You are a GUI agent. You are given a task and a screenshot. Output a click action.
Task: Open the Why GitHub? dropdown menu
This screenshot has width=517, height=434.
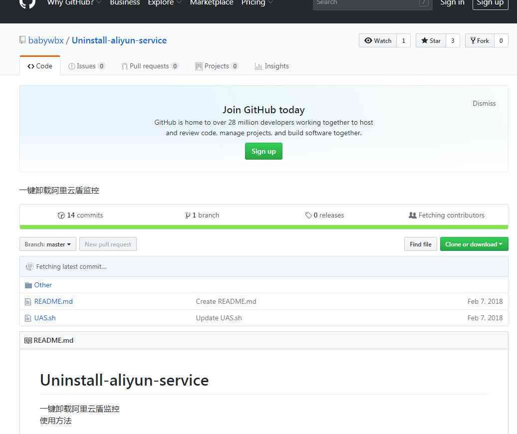(74, 2)
